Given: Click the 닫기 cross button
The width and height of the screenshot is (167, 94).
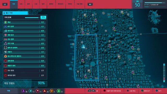Looking at the screenshot, I should pos(158,91).
